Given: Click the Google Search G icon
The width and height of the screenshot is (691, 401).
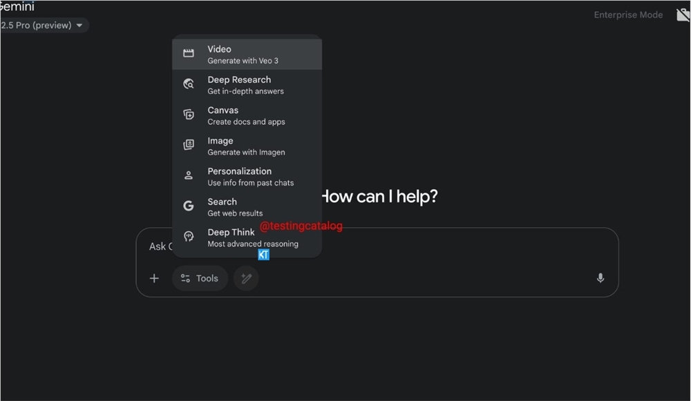Looking at the screenshot, I should pyautogui.click(x=188, y=206).
